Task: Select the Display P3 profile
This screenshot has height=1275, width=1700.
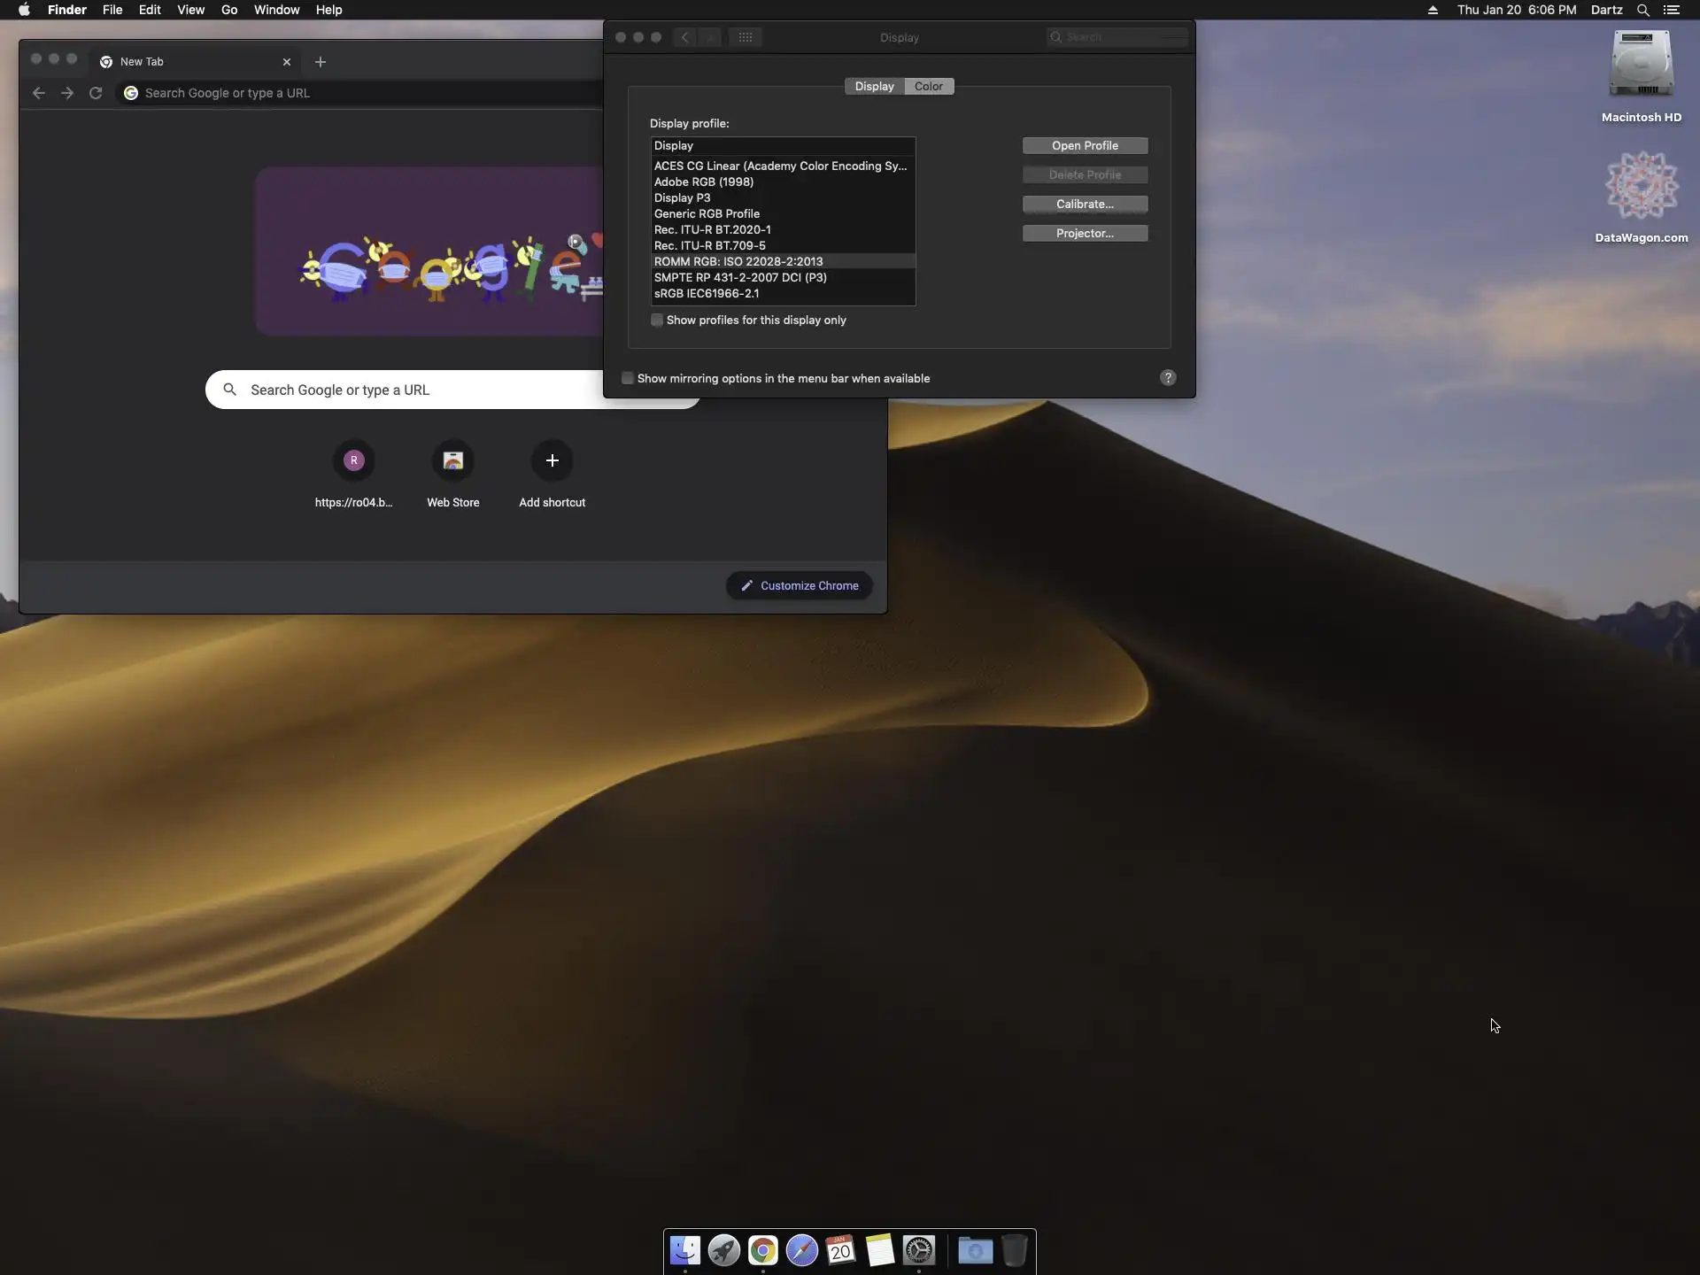Action: click(682, 198)
